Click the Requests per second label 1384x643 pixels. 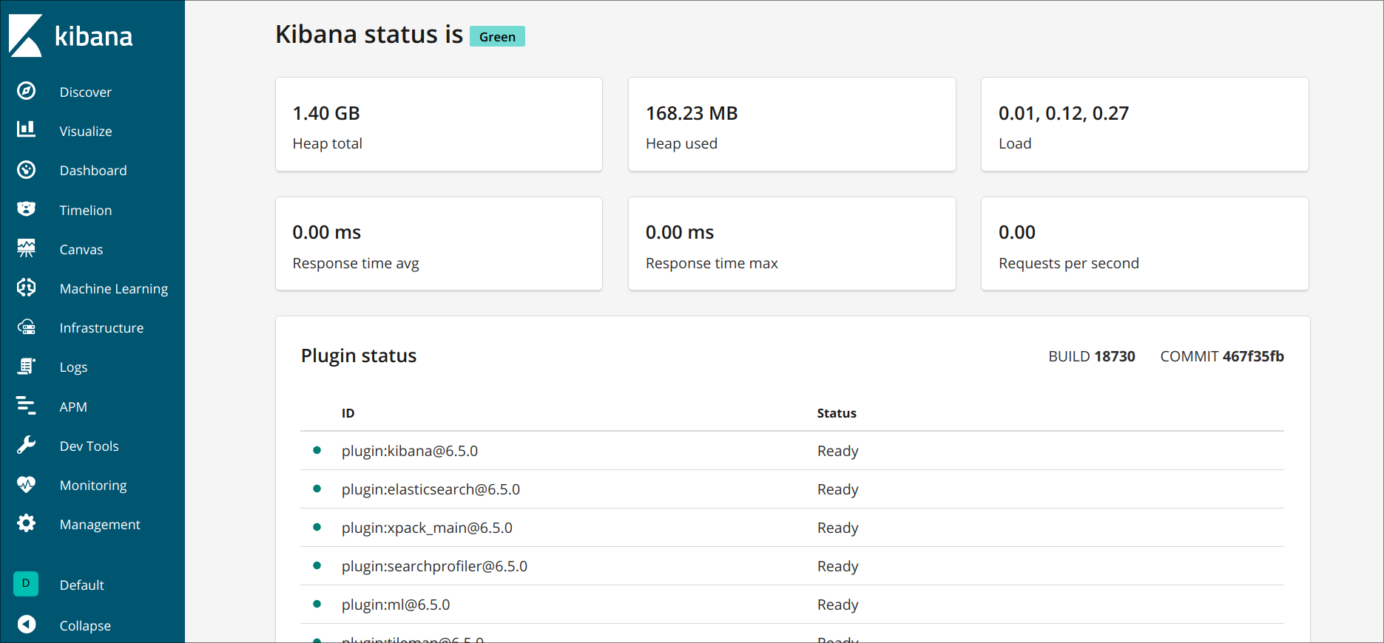click(x=1069, y=263)
